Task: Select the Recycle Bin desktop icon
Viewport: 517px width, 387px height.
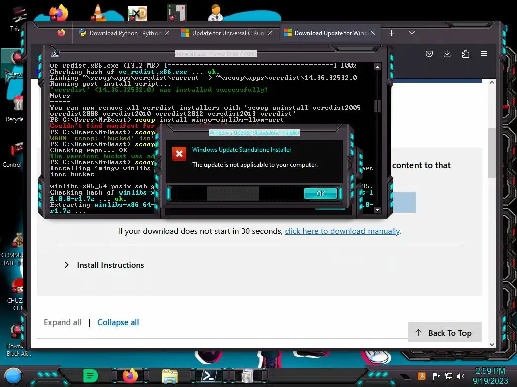Action: click(16, 109)
